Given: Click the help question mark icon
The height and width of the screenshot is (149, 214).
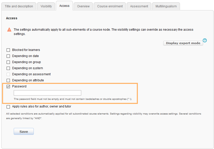Looking at the screenshot, I should (205, 40).
